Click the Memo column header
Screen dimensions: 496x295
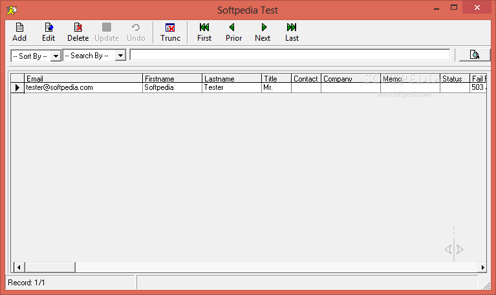pos(410,78)
